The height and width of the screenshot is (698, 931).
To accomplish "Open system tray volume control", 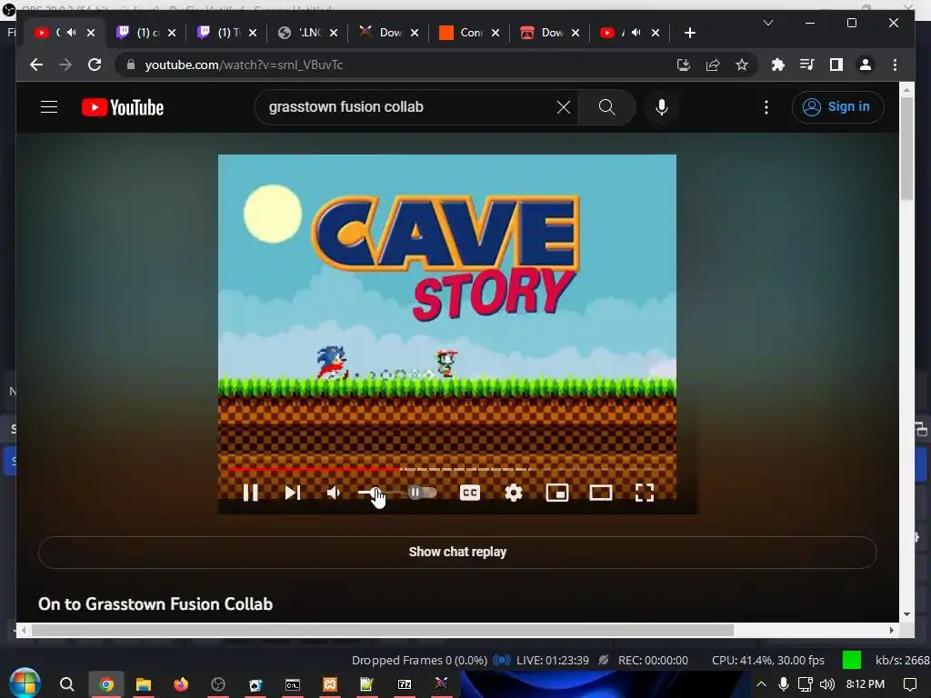I will [827, 684].
